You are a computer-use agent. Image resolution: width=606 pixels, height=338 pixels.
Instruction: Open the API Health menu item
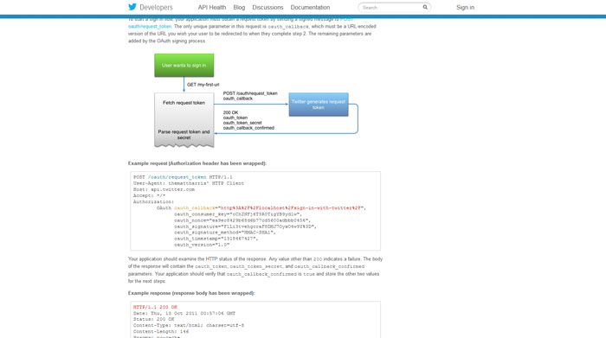[x=212, y=7]
